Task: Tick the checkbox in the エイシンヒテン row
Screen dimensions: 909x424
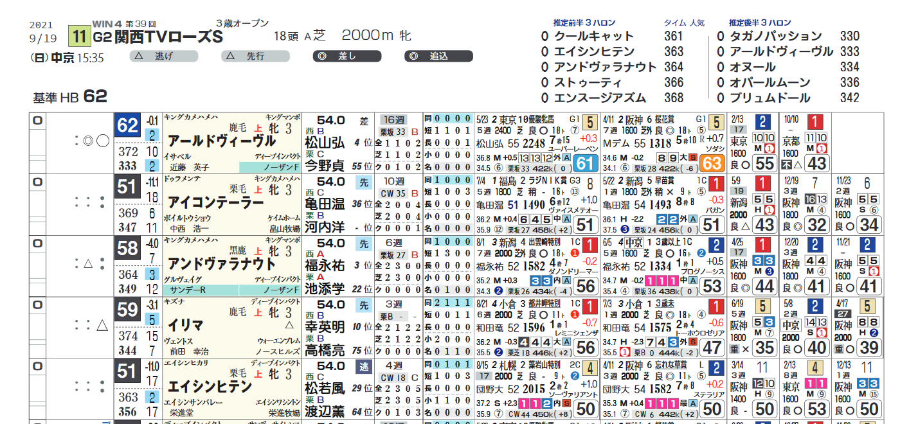Action: click(x=38, y=367)
